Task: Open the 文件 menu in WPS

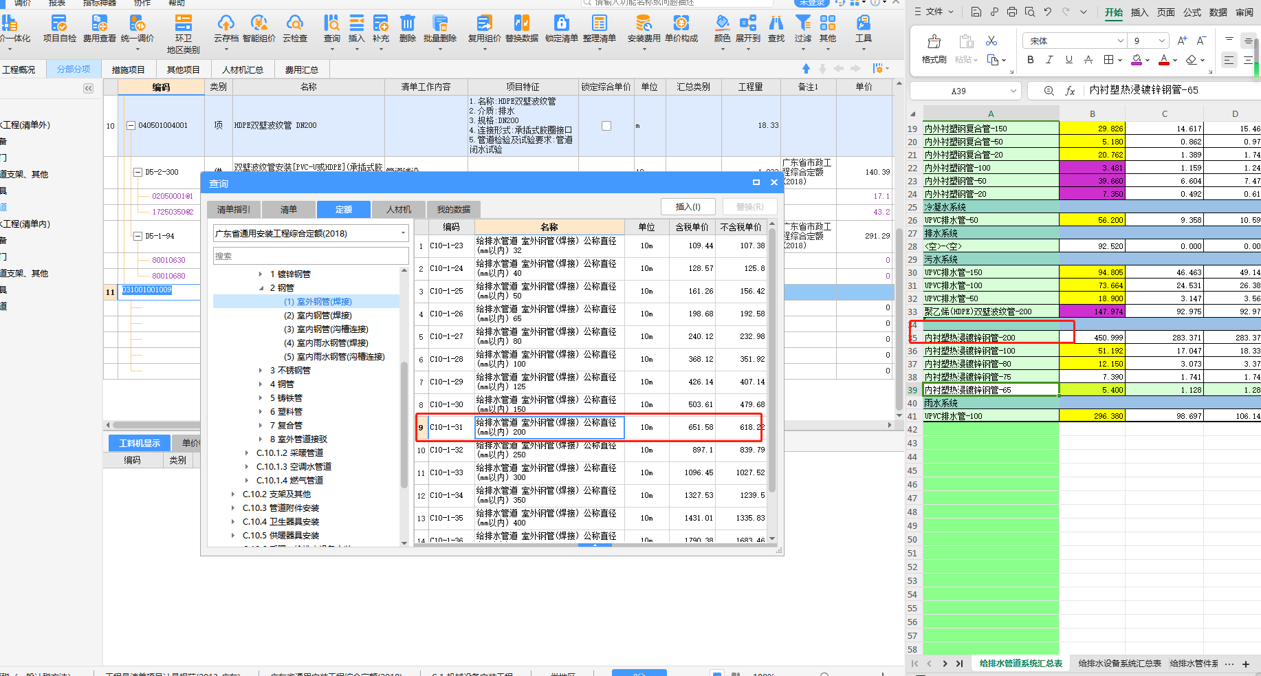Action: coord(934,12)
